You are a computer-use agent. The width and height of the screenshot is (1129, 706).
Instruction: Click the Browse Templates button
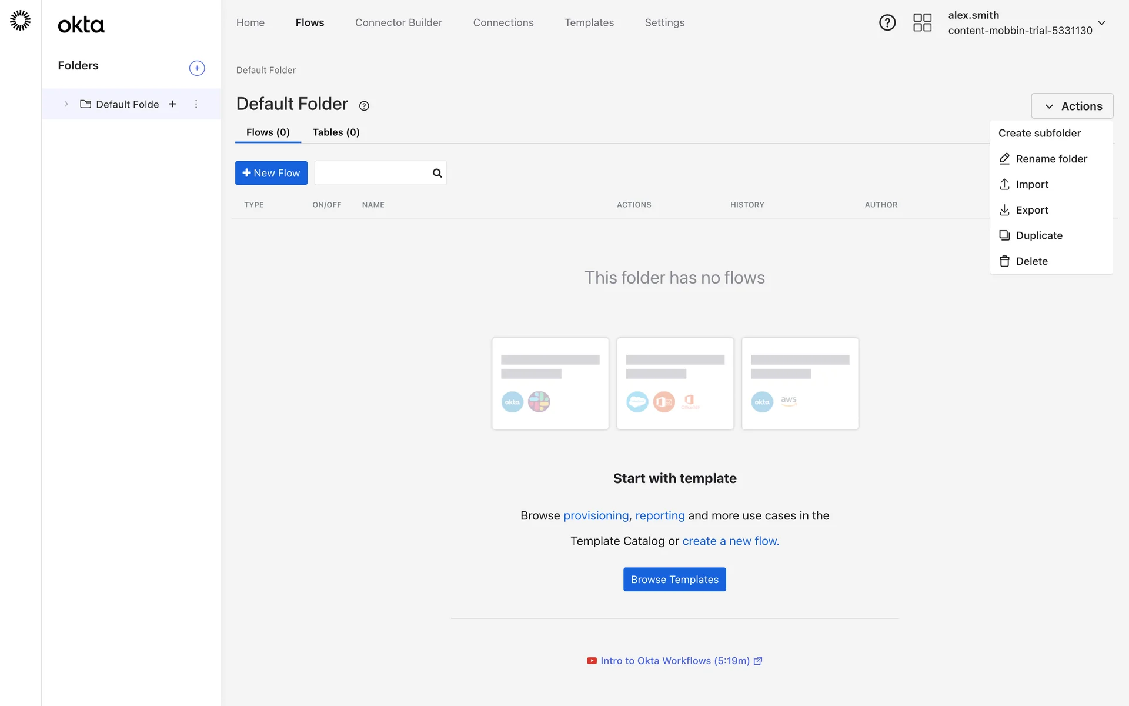674,580
